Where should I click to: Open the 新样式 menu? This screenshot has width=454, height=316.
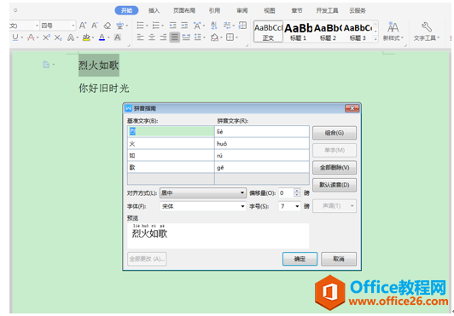click(393, 32)
